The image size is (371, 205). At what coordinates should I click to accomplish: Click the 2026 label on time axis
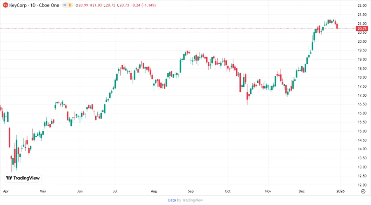point(340,191)
